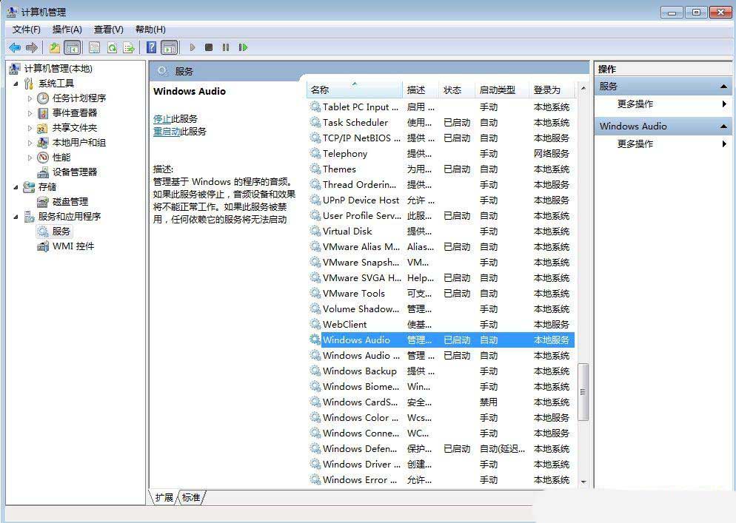Collapse the 系统工具 tree node
Screen dimensions: 736x523
pyautogui.click(x=16, y=84)
